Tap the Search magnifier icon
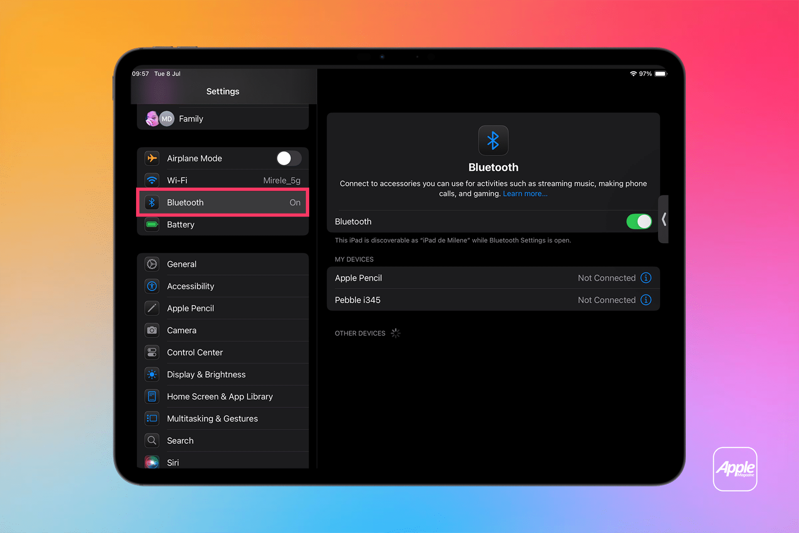The height and width of the screenshot is (533, 799). 152,441
